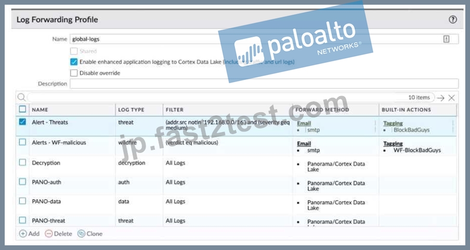Click the Name input field global-logs
This screenshot has width=470, height=250.
(264, 39)
